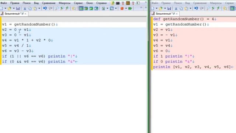Click the Open file folder icon in left window
Image resolution: width=236 pixels, height=133 pixels.
10,8
